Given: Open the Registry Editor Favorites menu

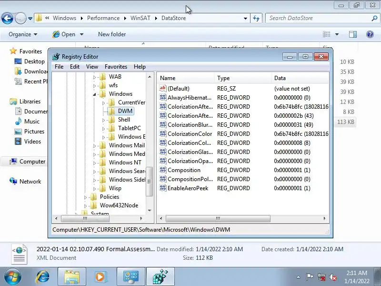Looking at the screenshot, I should (116, 67).
